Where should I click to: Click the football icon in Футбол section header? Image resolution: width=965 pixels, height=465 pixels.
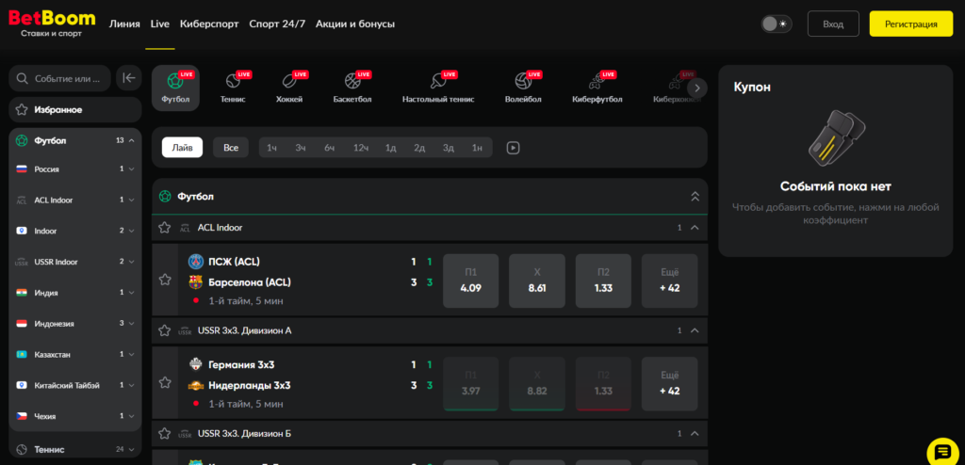[x=165, y=197]
